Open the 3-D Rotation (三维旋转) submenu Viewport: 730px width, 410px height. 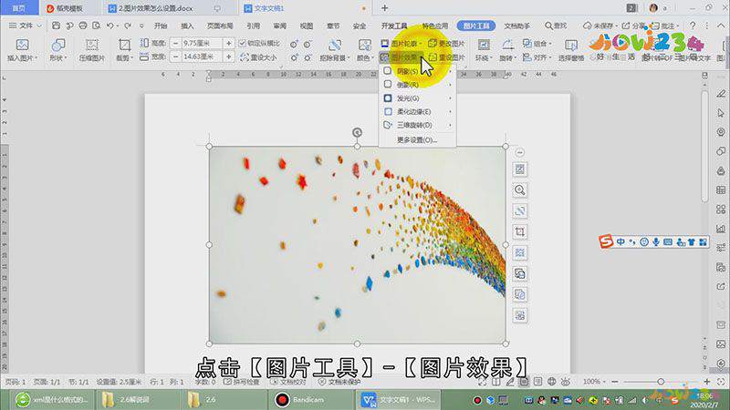click(x=417, y=125)
